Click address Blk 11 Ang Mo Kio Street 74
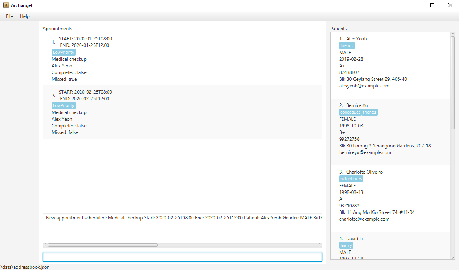Screen dimensions: 459x270 (377, 212)
